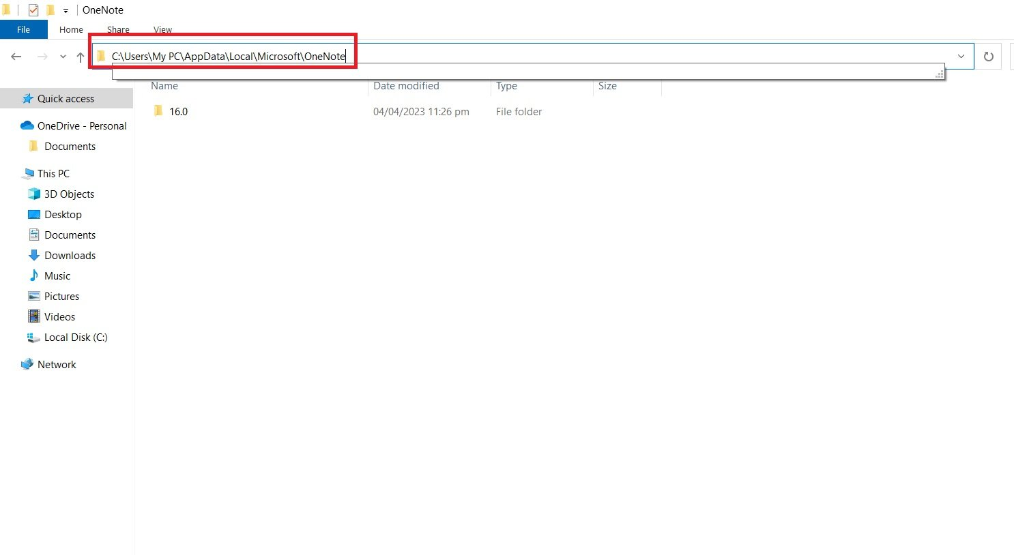1014x555 pixels.
Task: Click the Back navigation arrow
Action: point(16,57)
